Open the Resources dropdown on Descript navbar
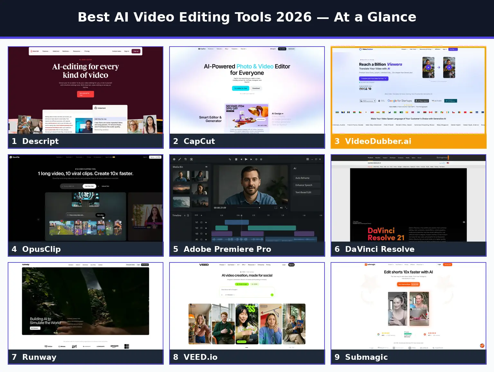This screenshot has width=494, height=372. pyautogui.click(x=77, y=51)
